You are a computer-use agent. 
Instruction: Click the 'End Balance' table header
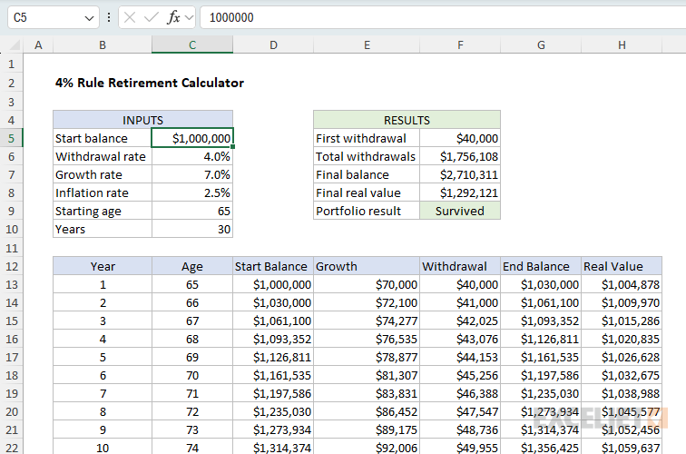[x=541, y=266]
